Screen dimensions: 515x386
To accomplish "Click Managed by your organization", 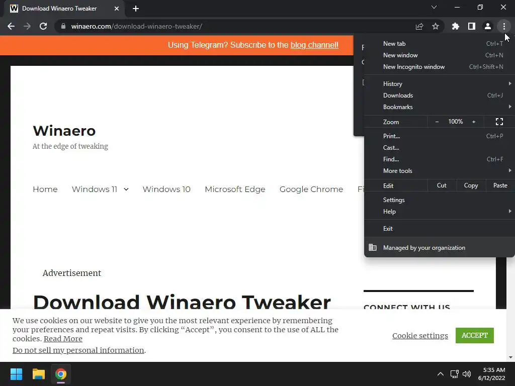I will 440,247.
